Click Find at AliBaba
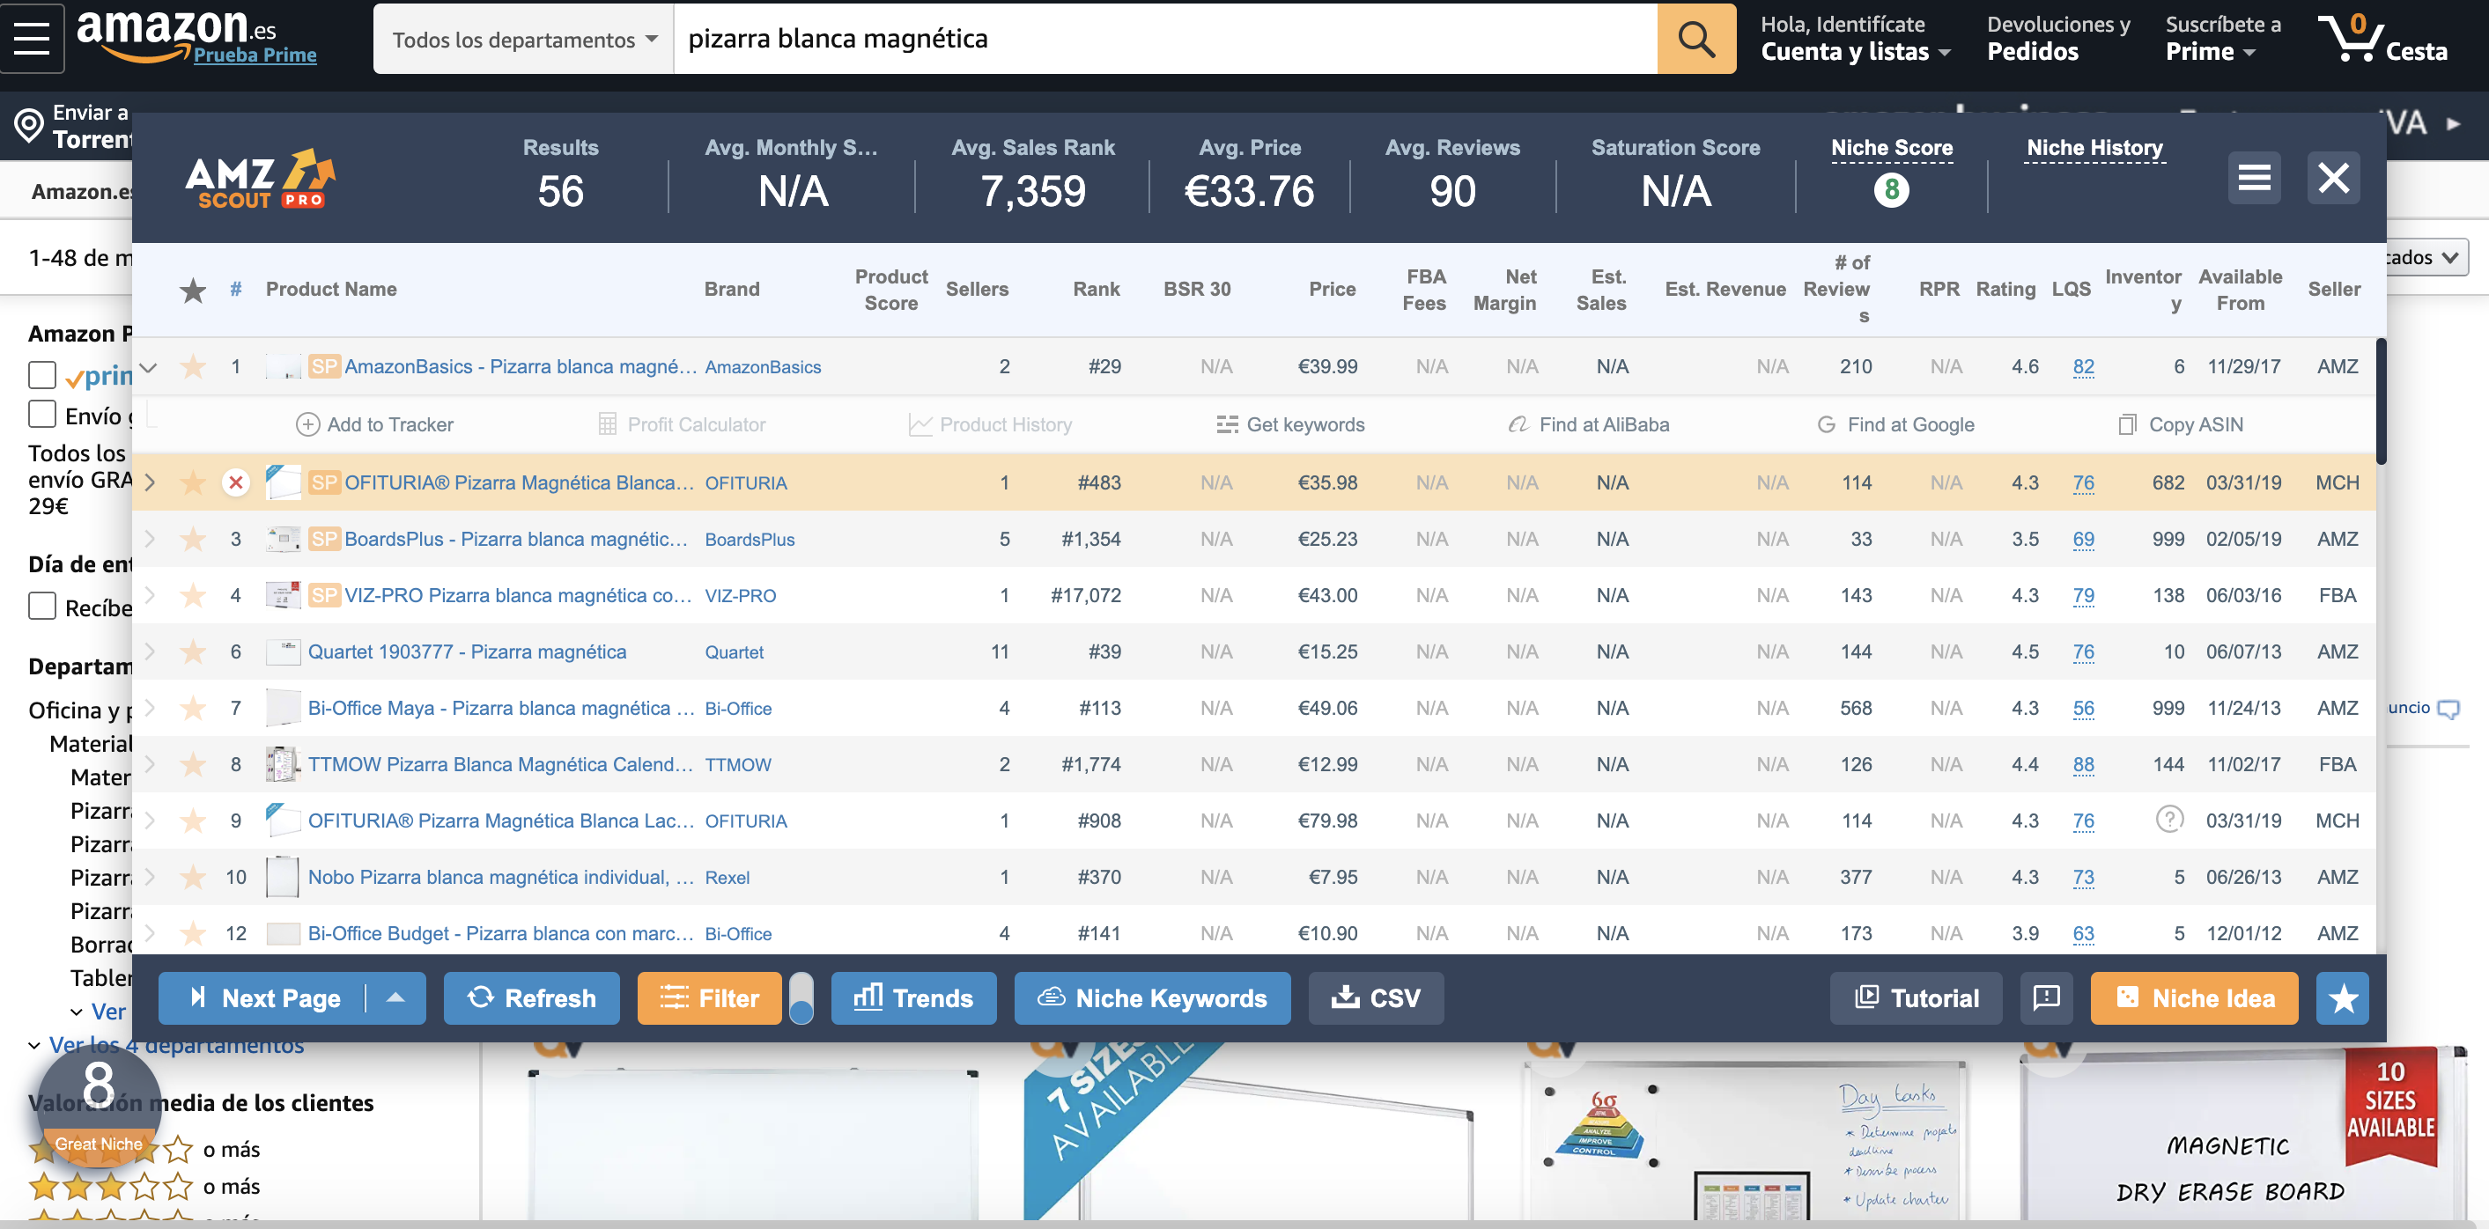This screenshot has width=2489, height=1229. [x=1589, y=425]
